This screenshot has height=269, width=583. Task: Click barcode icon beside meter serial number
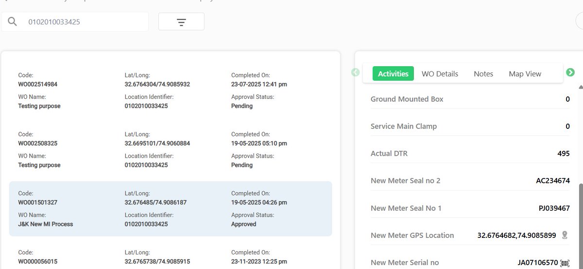pos(565,263)
